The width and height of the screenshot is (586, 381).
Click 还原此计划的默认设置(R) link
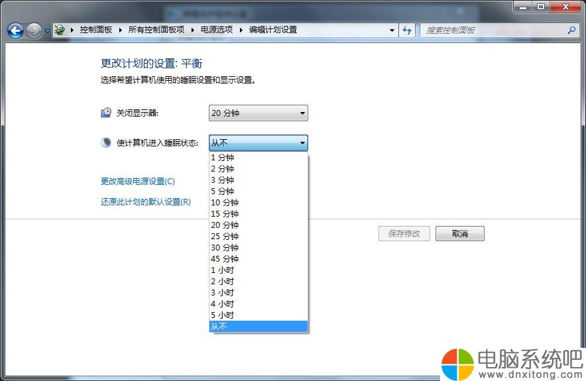click(146, 202)
